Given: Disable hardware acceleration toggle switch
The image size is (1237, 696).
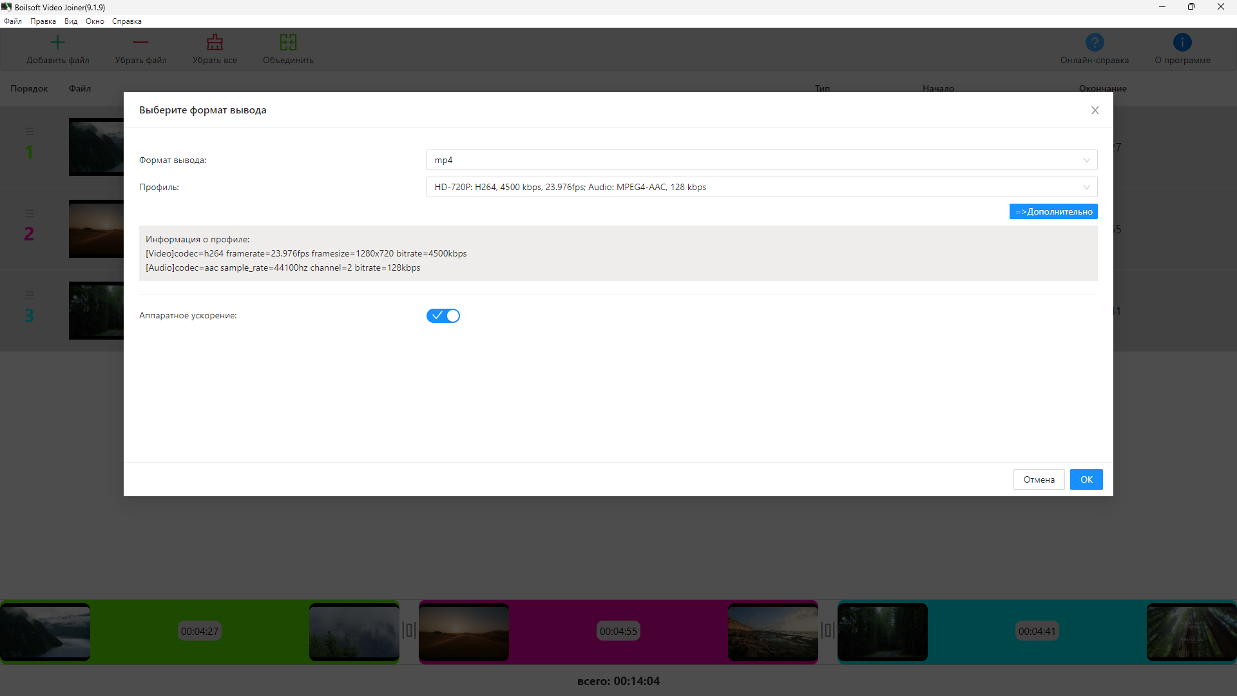Looking at the screenshot, I should pyautogui.click(x=443, y=316).
